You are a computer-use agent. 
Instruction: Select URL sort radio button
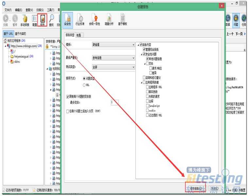point(84,85)
